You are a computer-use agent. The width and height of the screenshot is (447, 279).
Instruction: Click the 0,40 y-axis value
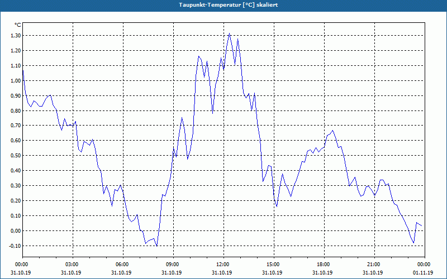click(16, 171)
